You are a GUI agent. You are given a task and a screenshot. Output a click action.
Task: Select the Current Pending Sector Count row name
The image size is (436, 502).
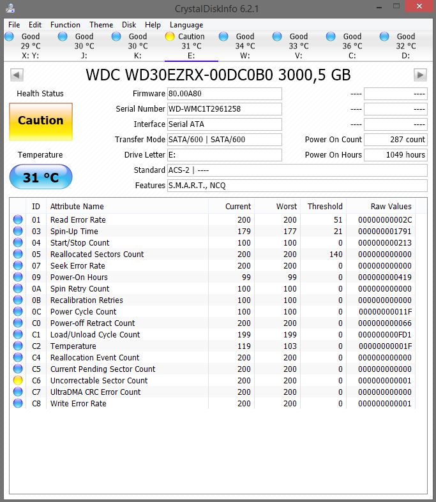pyautogui.click(x=103, y=369)
